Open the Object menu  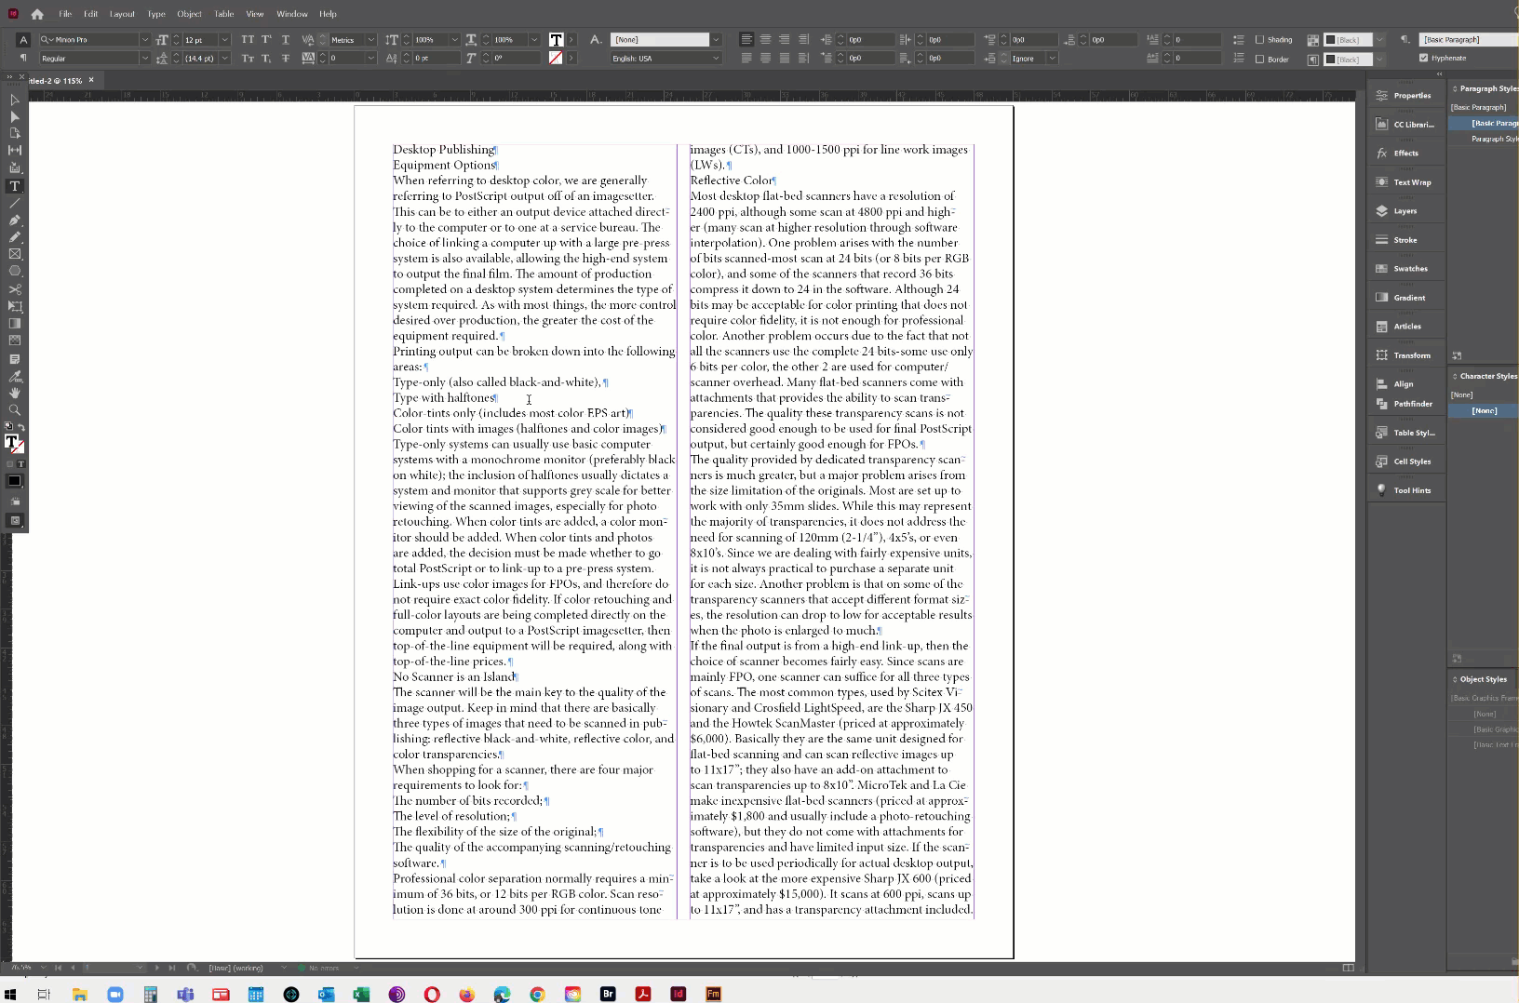point(189,14)
